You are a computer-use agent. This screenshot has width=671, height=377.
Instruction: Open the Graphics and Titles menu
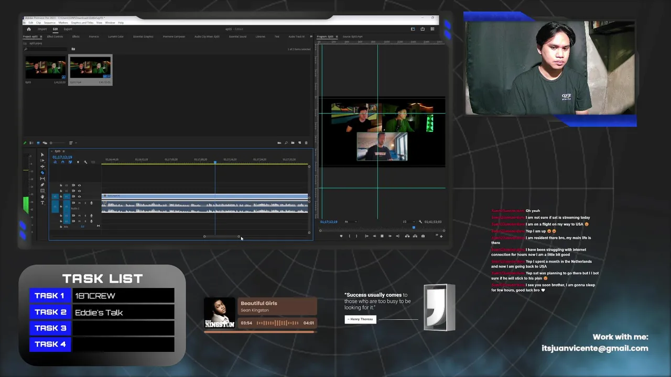tap(82, 23)
